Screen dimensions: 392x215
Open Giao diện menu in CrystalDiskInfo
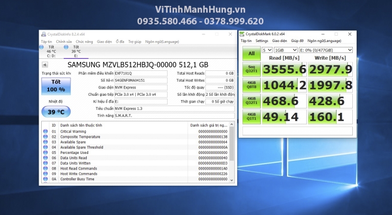pyautogui.click(x=104, y=42)
